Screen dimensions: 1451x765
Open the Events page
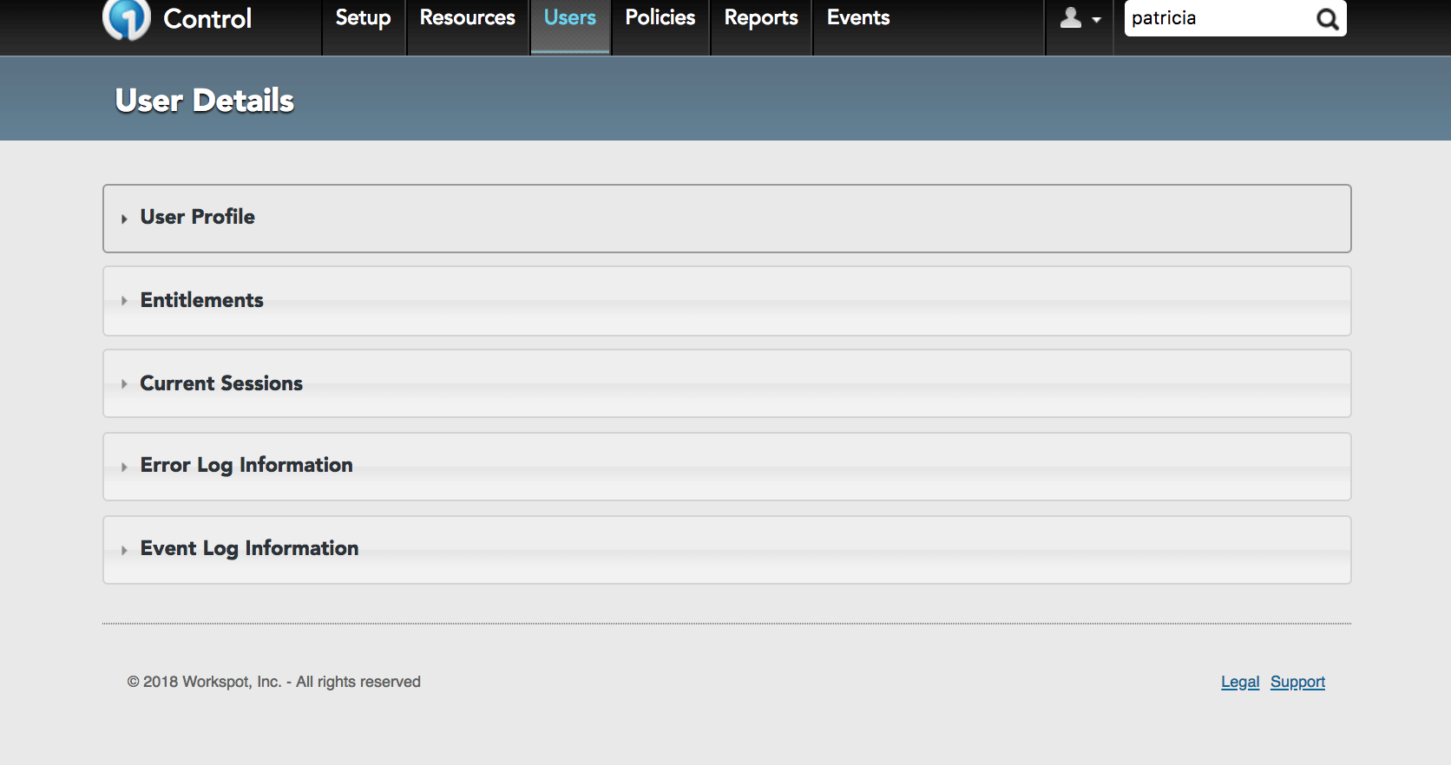(858, 18)
